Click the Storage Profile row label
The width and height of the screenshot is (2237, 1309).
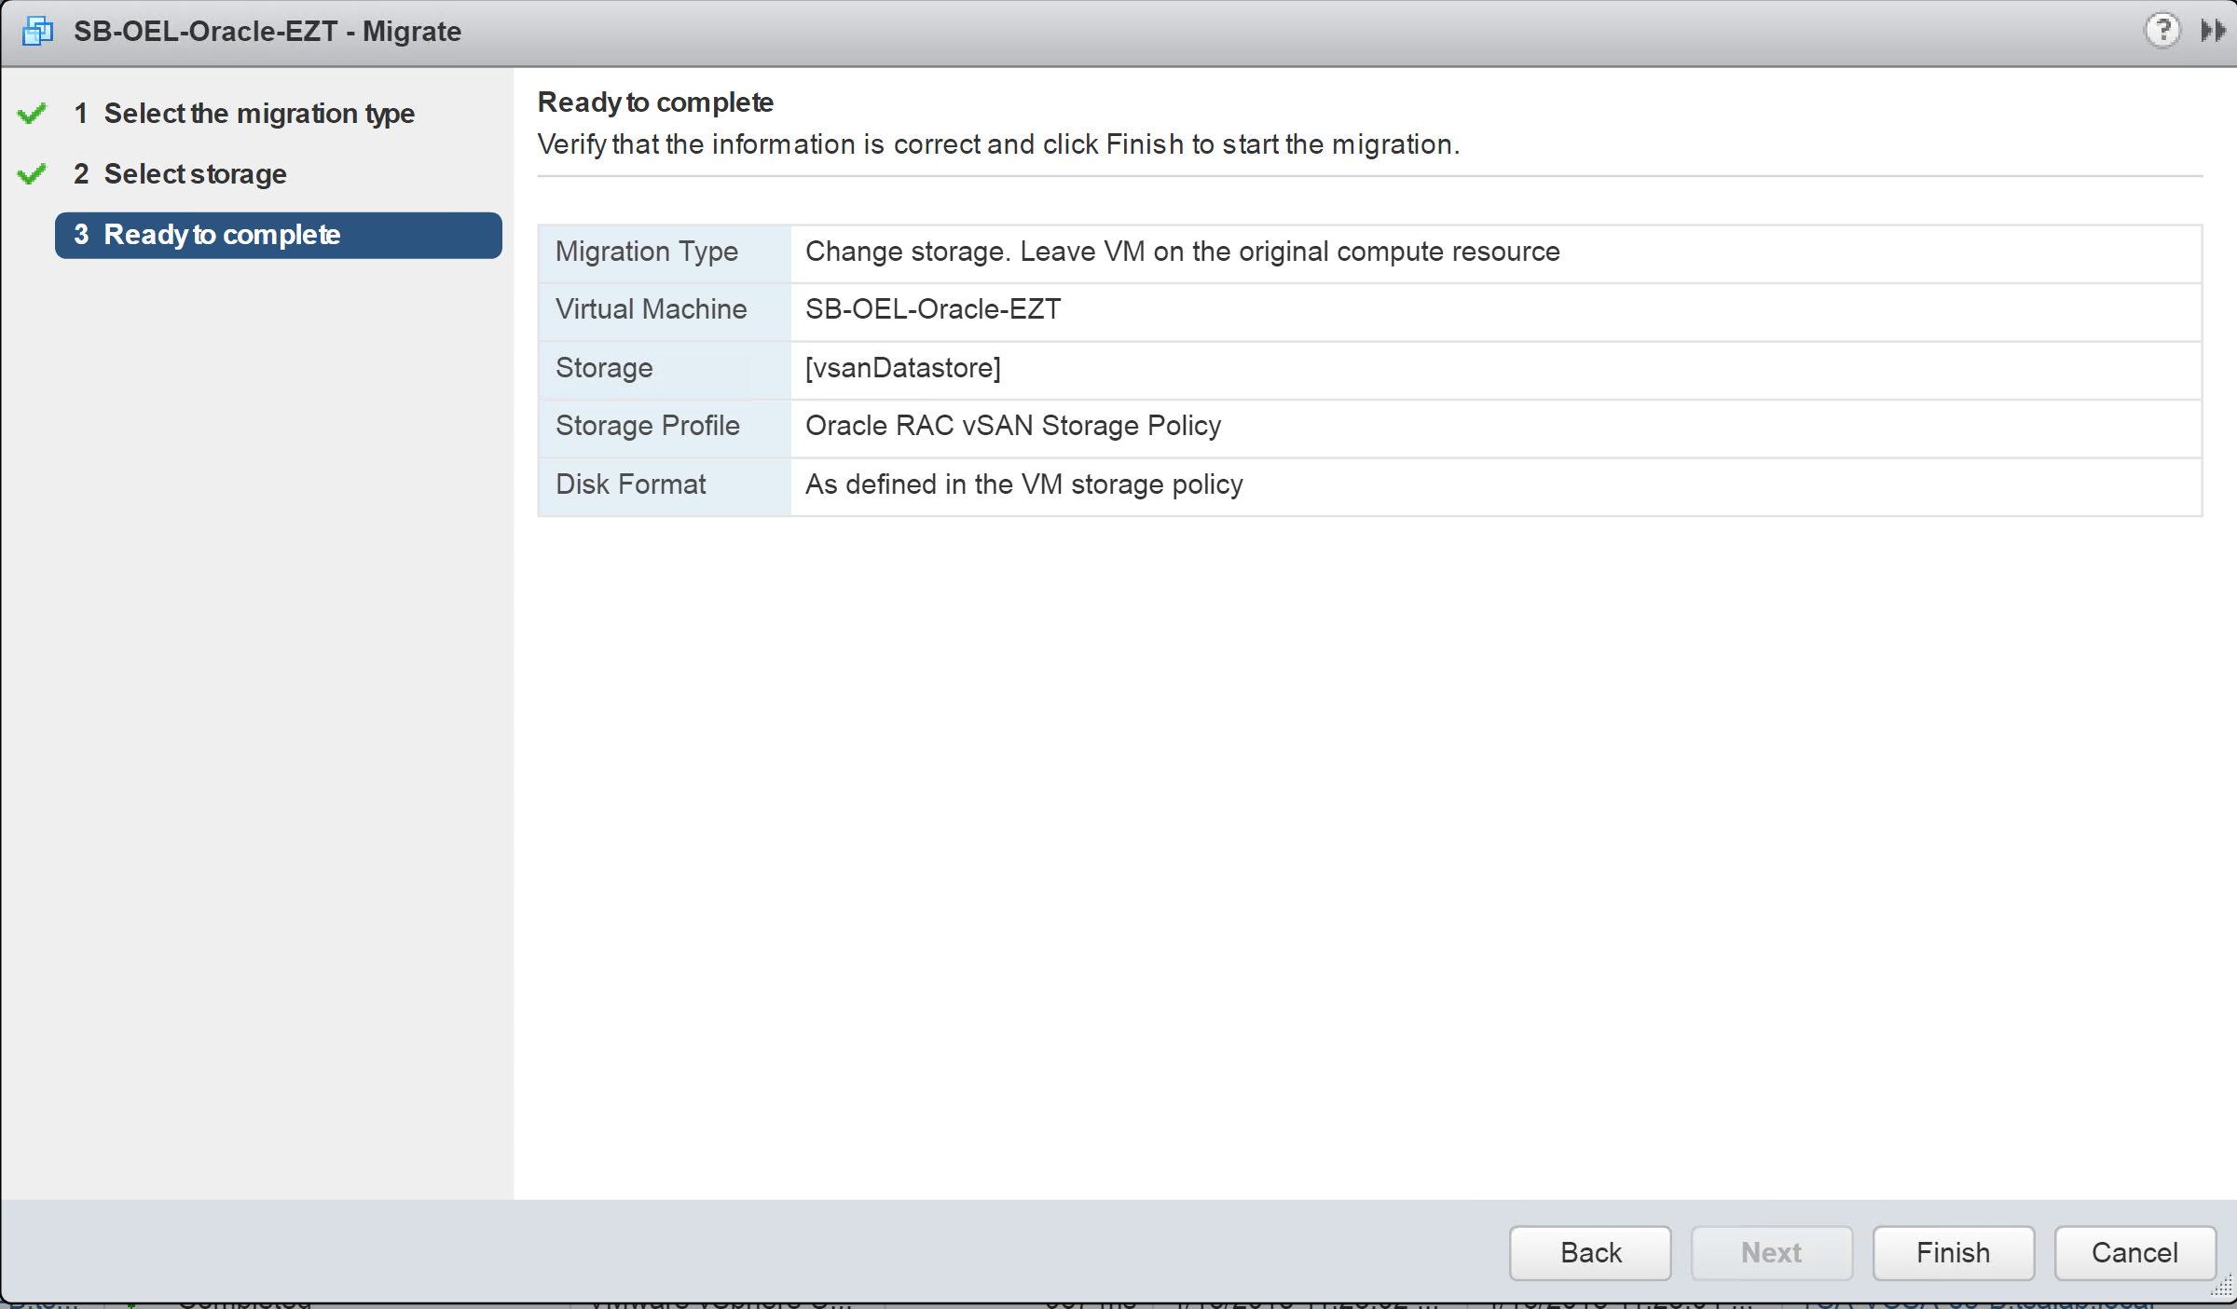tap(648, 426)
